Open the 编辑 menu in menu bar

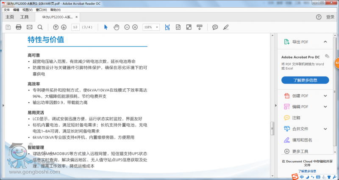[x=16, y=9]
